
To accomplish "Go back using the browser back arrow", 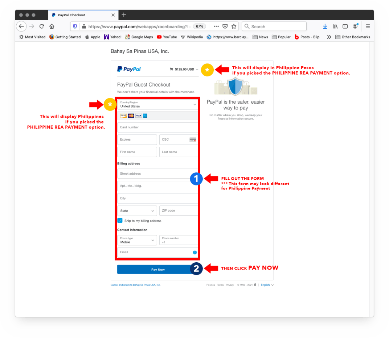I will 21,26.
